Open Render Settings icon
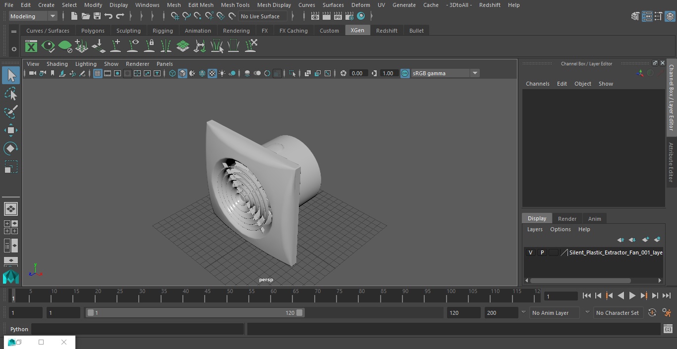 (349, 16)
